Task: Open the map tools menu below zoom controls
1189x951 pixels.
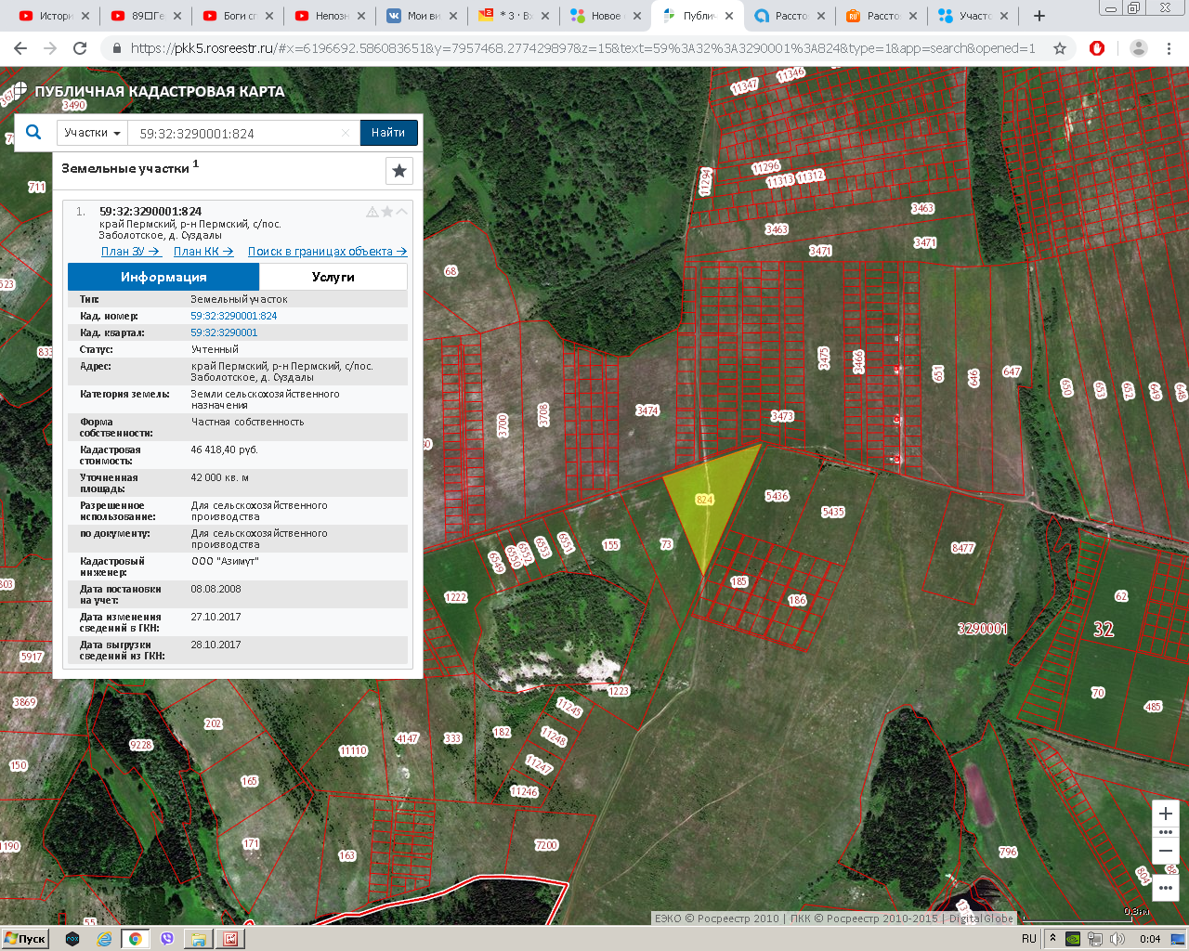Action: [1166, 888]
